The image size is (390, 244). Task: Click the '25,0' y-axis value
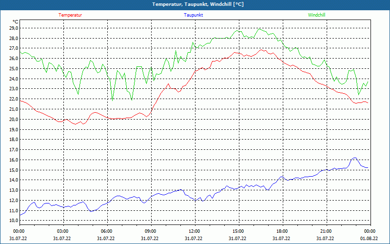14,69
